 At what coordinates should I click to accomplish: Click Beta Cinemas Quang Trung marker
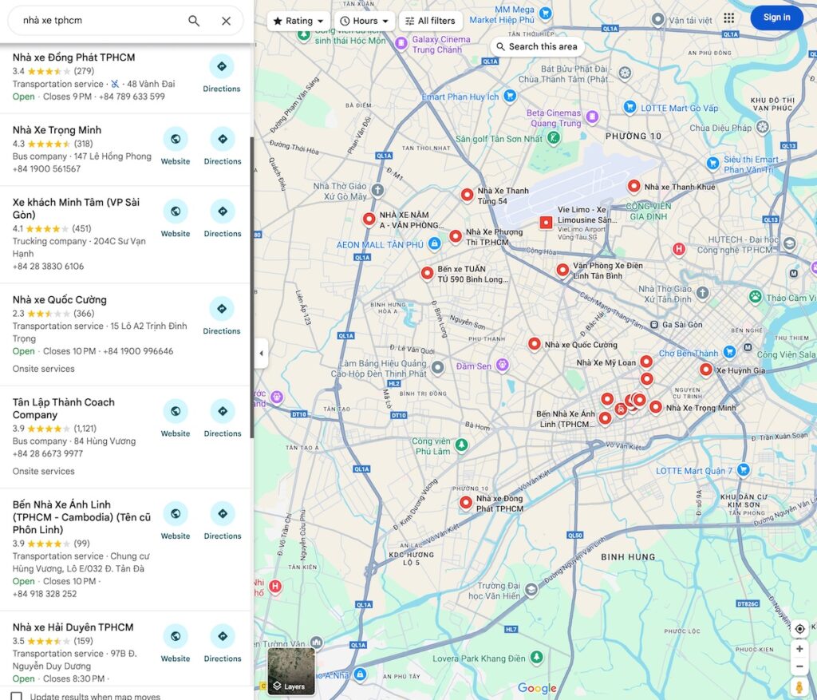coord(592,117)
